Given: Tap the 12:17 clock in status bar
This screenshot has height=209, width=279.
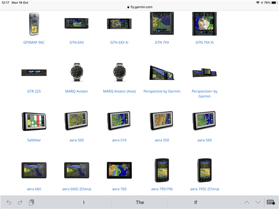Looking at the screenshot, I should click(x=5, y=3).
